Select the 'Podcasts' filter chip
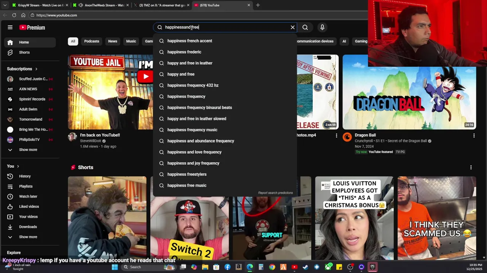 [x=92, y=41]
